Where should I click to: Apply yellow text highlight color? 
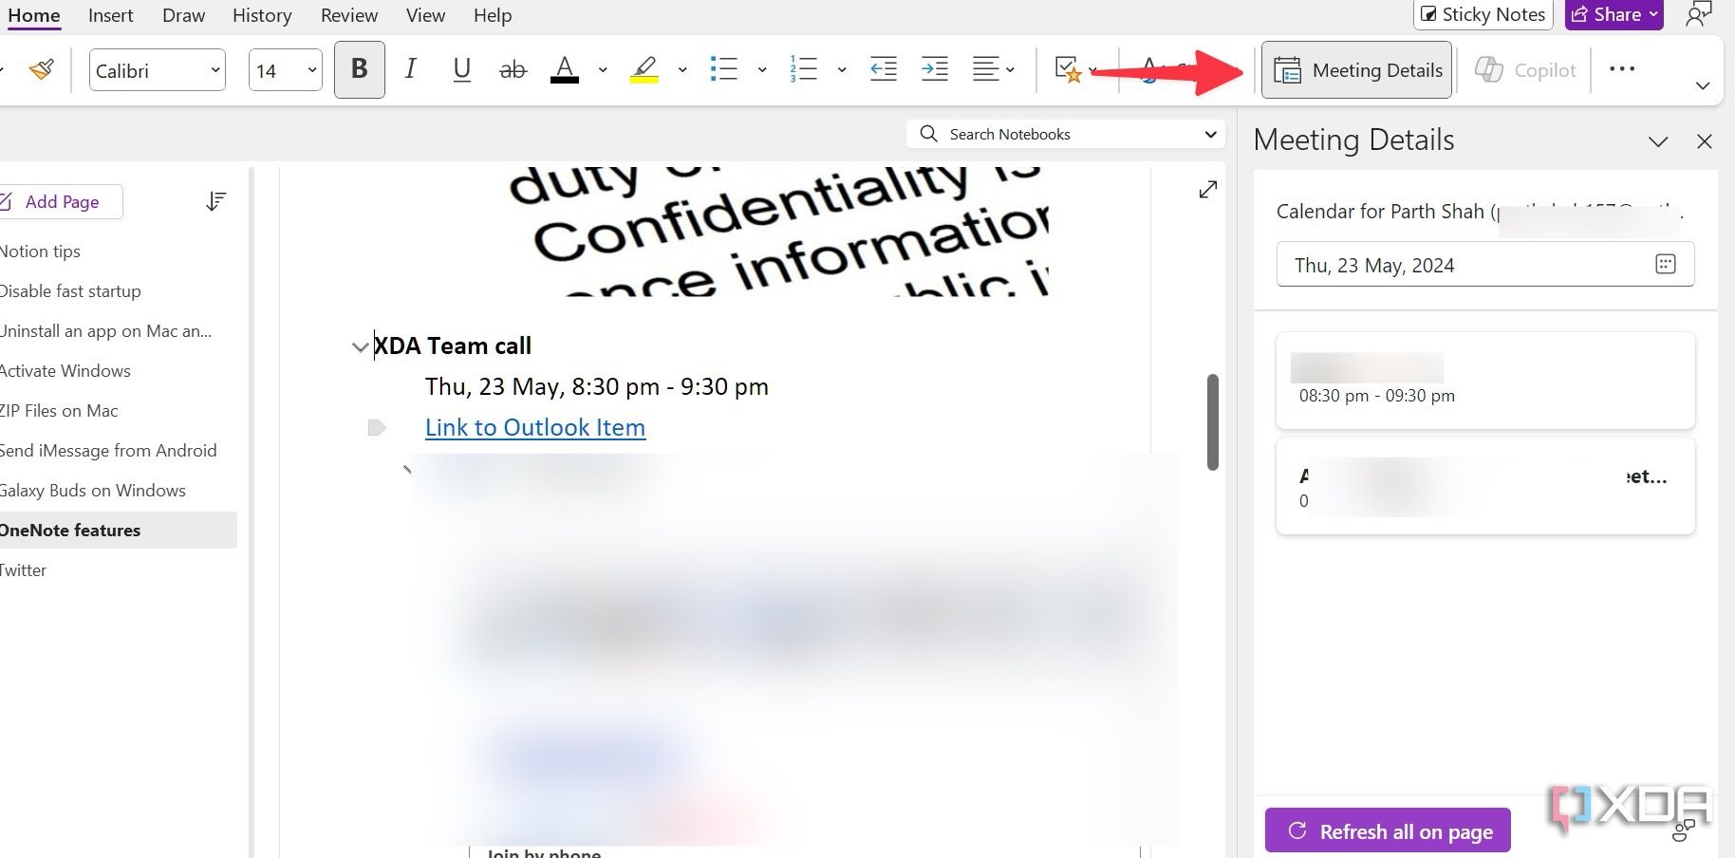click(x=644, y=69)
